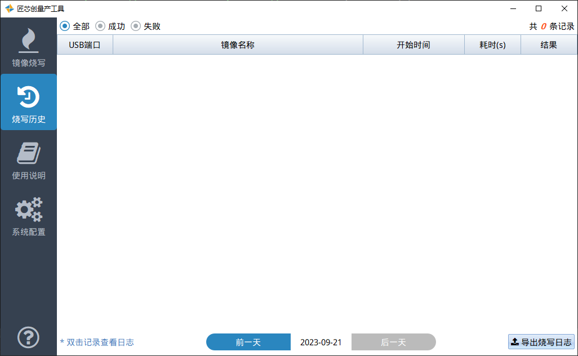Maximize the 匠芯创量产工具 window

[x=539, y=8]
